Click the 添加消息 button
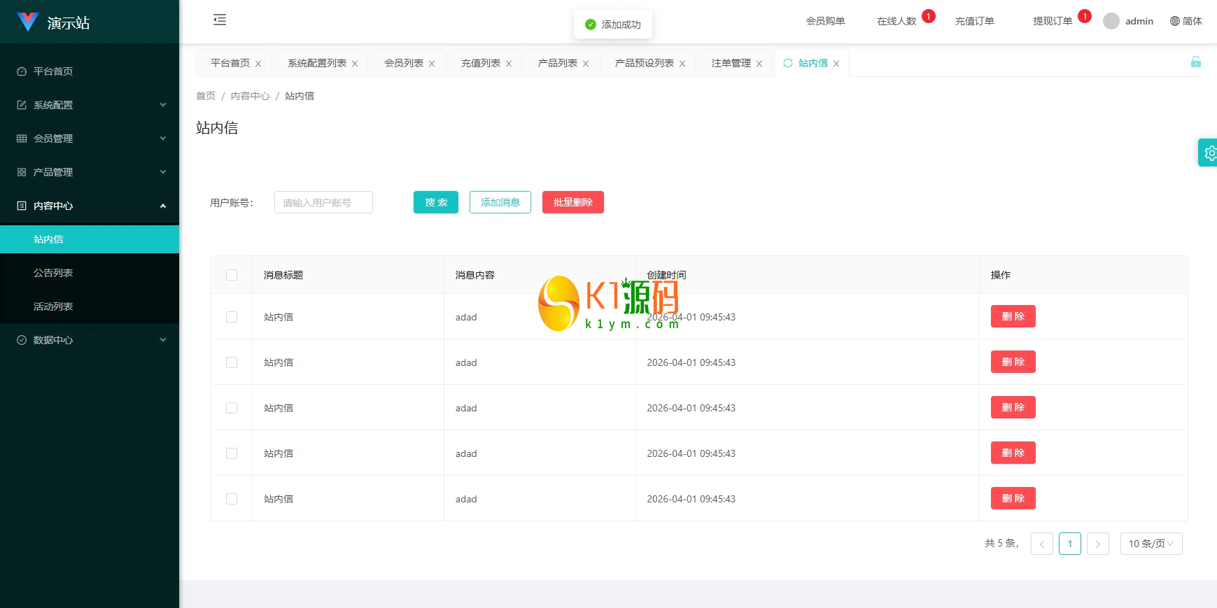1217x608 pixels. tap(500, 202)
